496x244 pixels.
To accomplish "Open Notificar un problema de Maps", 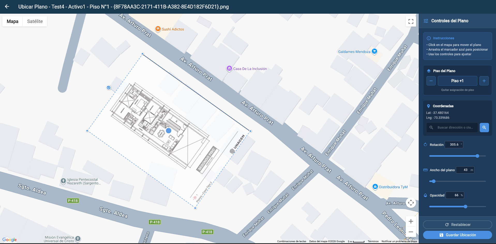I will pos(399,241).
